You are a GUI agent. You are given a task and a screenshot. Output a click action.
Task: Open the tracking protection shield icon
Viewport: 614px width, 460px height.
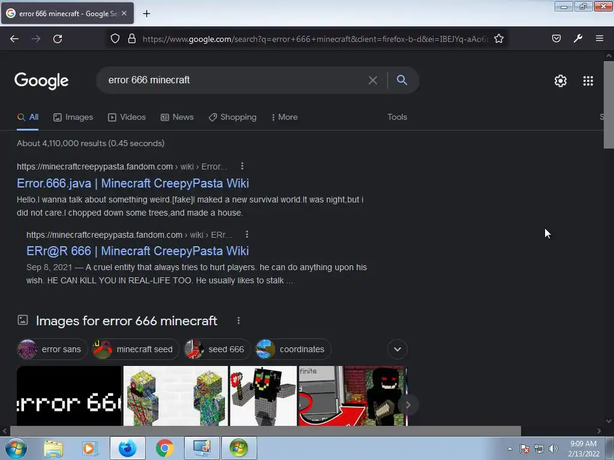coord(115,39)
